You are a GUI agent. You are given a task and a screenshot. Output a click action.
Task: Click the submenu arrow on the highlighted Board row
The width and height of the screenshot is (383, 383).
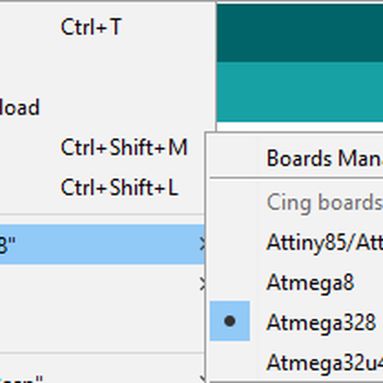click(x=202, y=244)
